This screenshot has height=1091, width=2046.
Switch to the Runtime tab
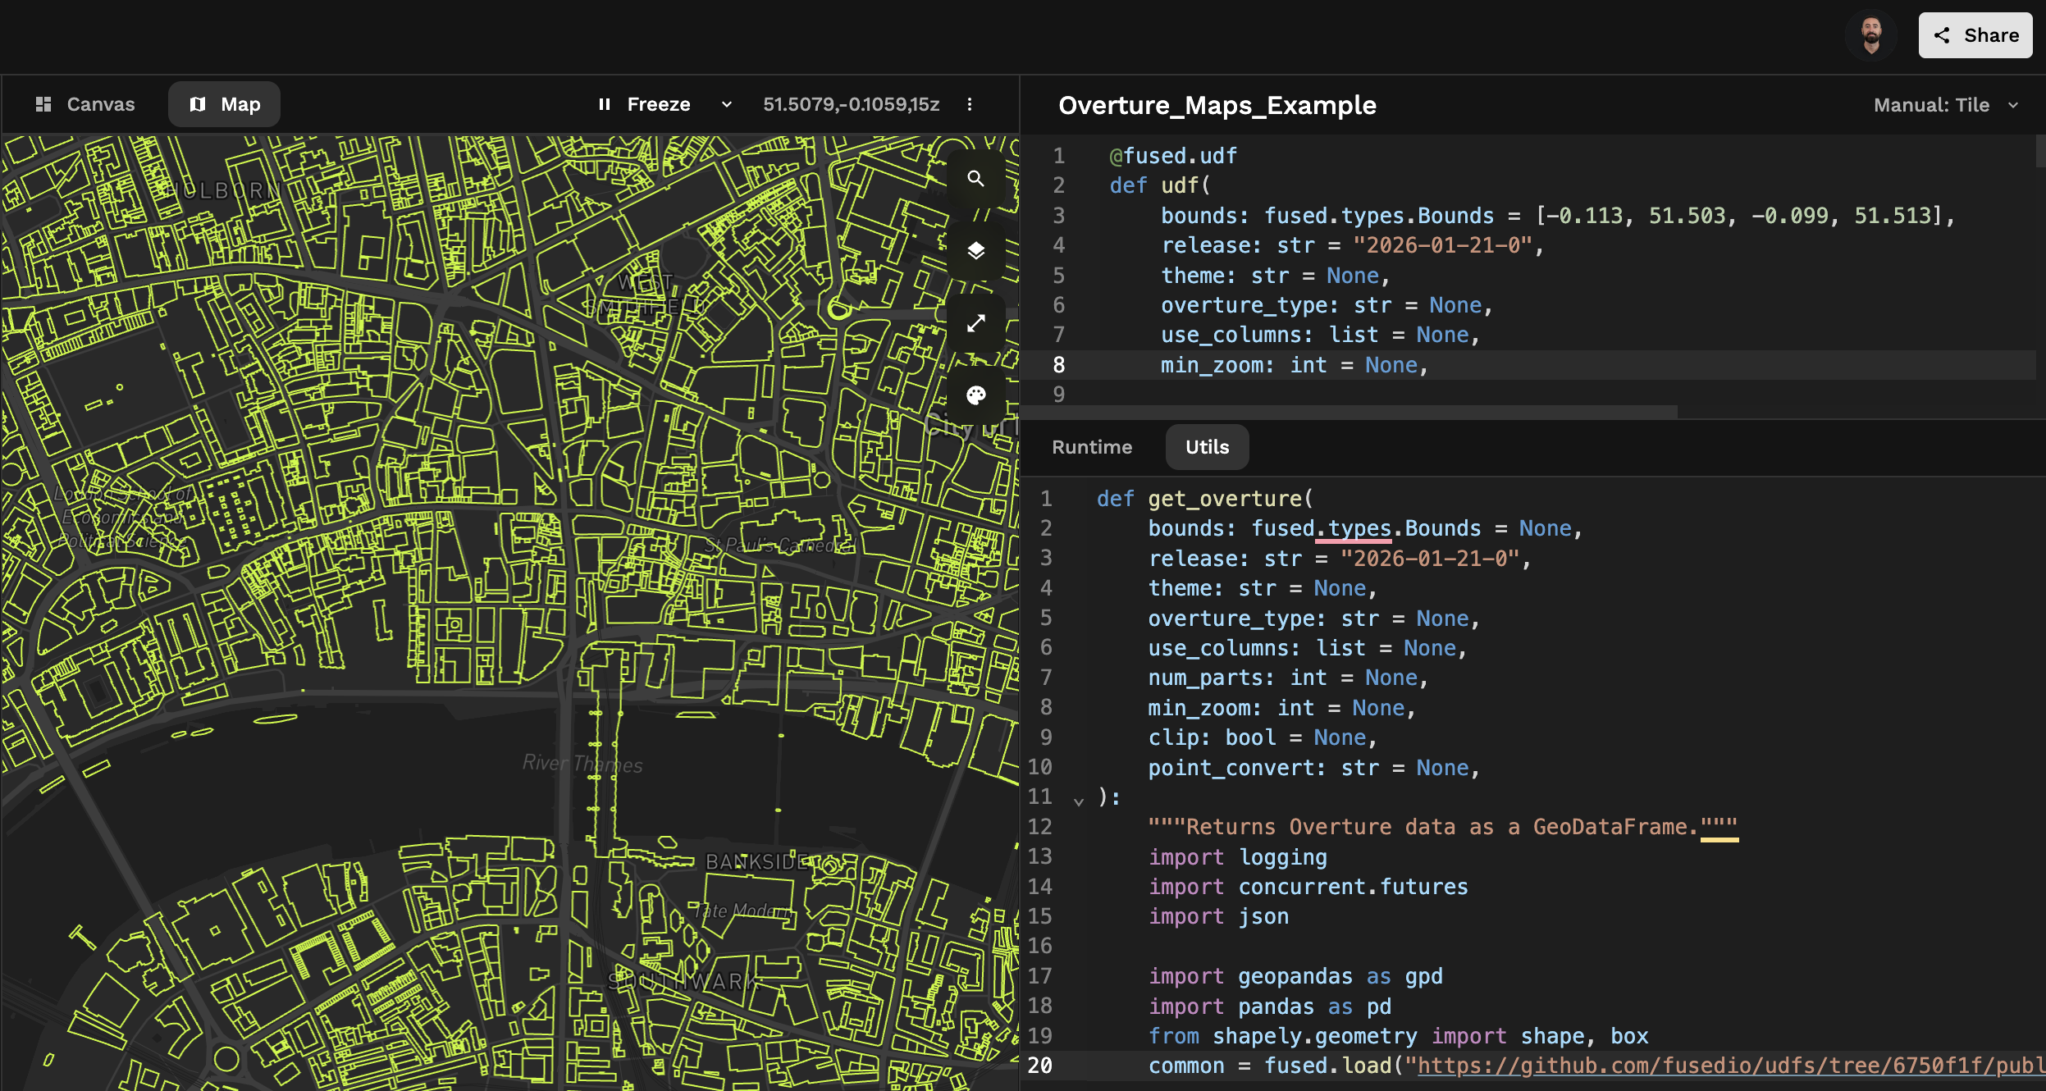click(x=1092, y=447)
